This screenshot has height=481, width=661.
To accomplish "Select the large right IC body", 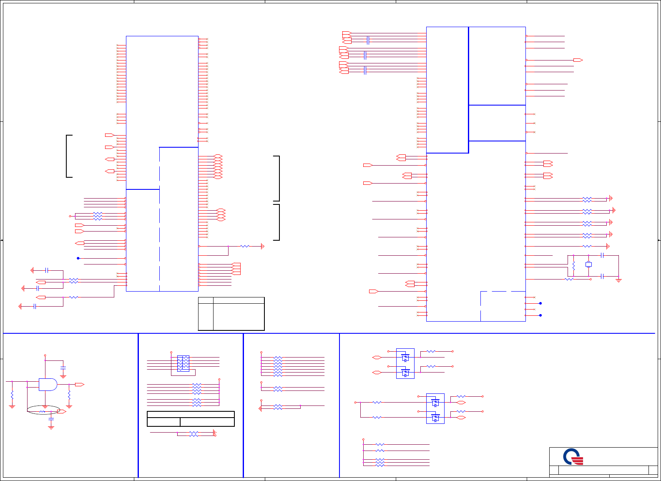I will tap(476, 174).
